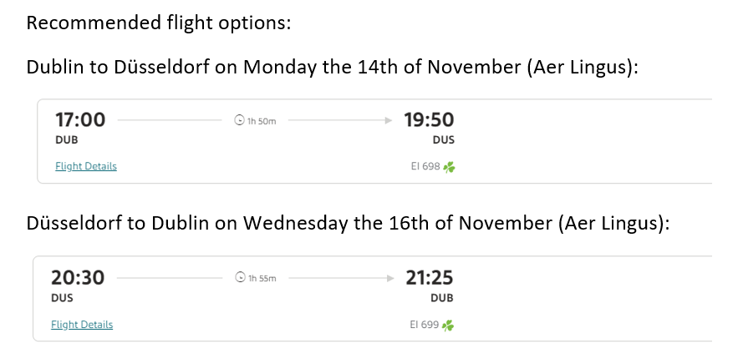Screen dimensions: 733x364
Task: Click the shamrock icon next to EI 699
Action: coord(448,326)
